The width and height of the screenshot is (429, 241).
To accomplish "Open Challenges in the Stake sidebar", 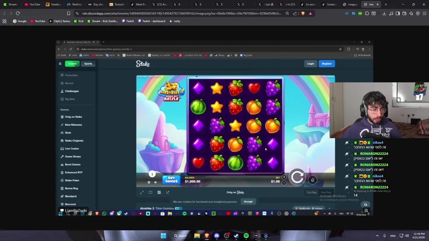I will point(70,91).
